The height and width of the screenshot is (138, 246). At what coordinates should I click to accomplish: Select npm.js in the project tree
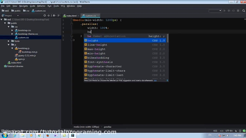(x=21, y=59)
